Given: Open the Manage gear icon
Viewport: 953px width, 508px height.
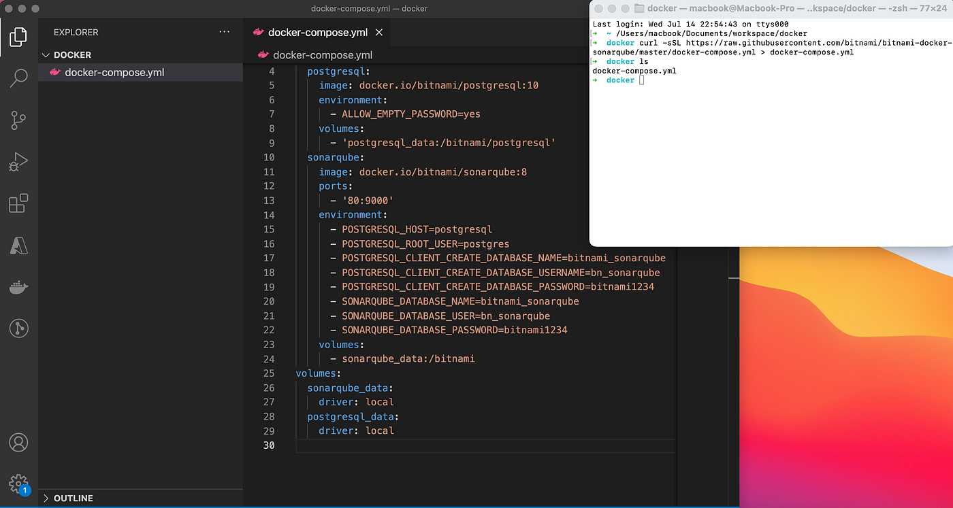Looking at the screenshot, I should pos(18,484).
